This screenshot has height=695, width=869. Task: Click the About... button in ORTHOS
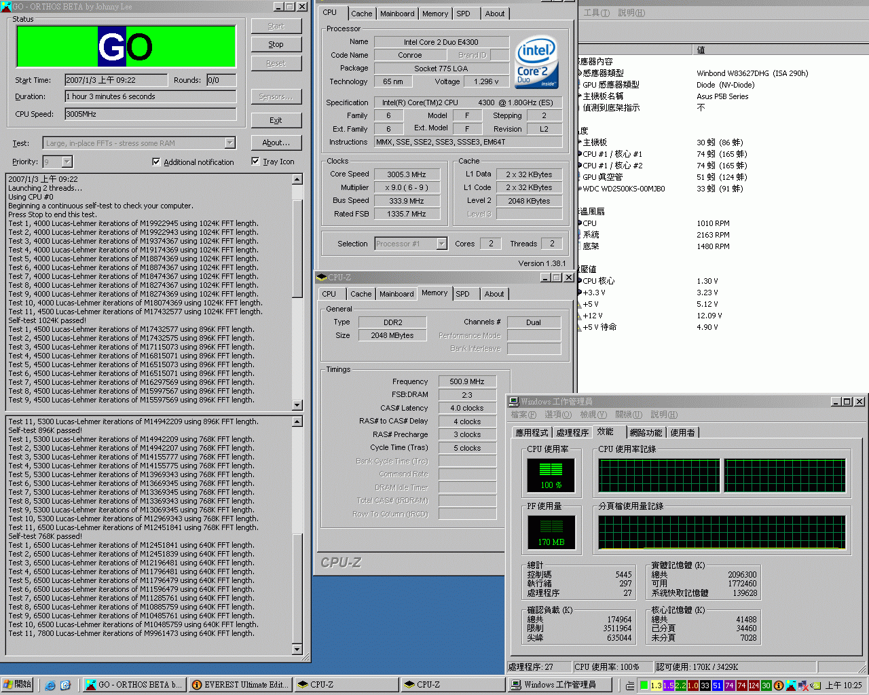tap(276, 143)
